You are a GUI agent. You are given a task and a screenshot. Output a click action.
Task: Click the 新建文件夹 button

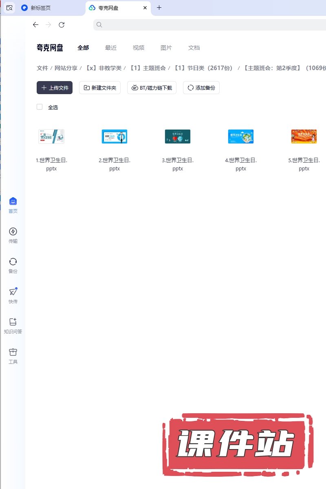pyautogui.click(x=100, y=88)
